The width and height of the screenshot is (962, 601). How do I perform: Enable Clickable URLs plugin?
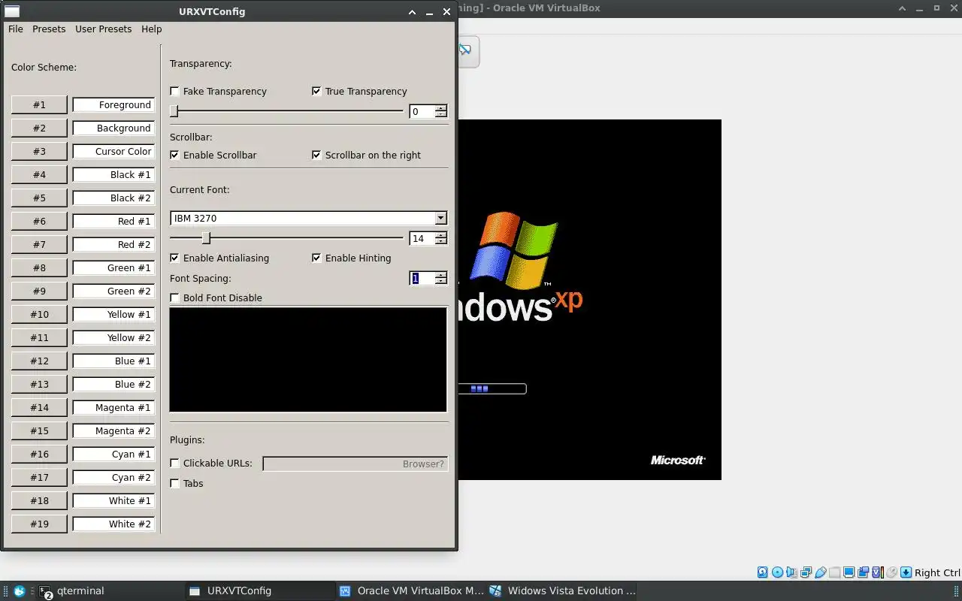[174, 463]
